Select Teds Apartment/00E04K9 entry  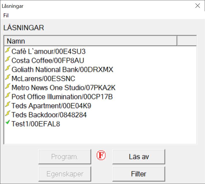tap(51, 106)
